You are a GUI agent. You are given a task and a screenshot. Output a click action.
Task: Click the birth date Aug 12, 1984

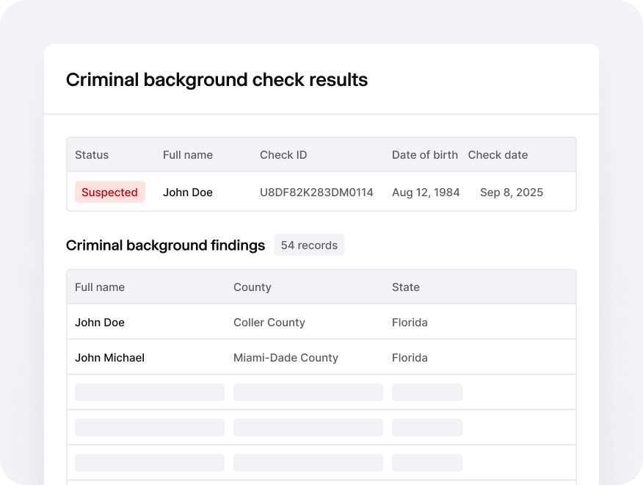(x=426, y=192)
